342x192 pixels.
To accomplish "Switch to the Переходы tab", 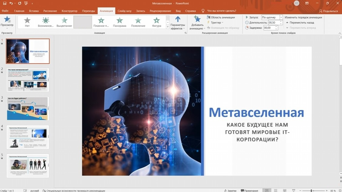I will [x=89, y=11].
